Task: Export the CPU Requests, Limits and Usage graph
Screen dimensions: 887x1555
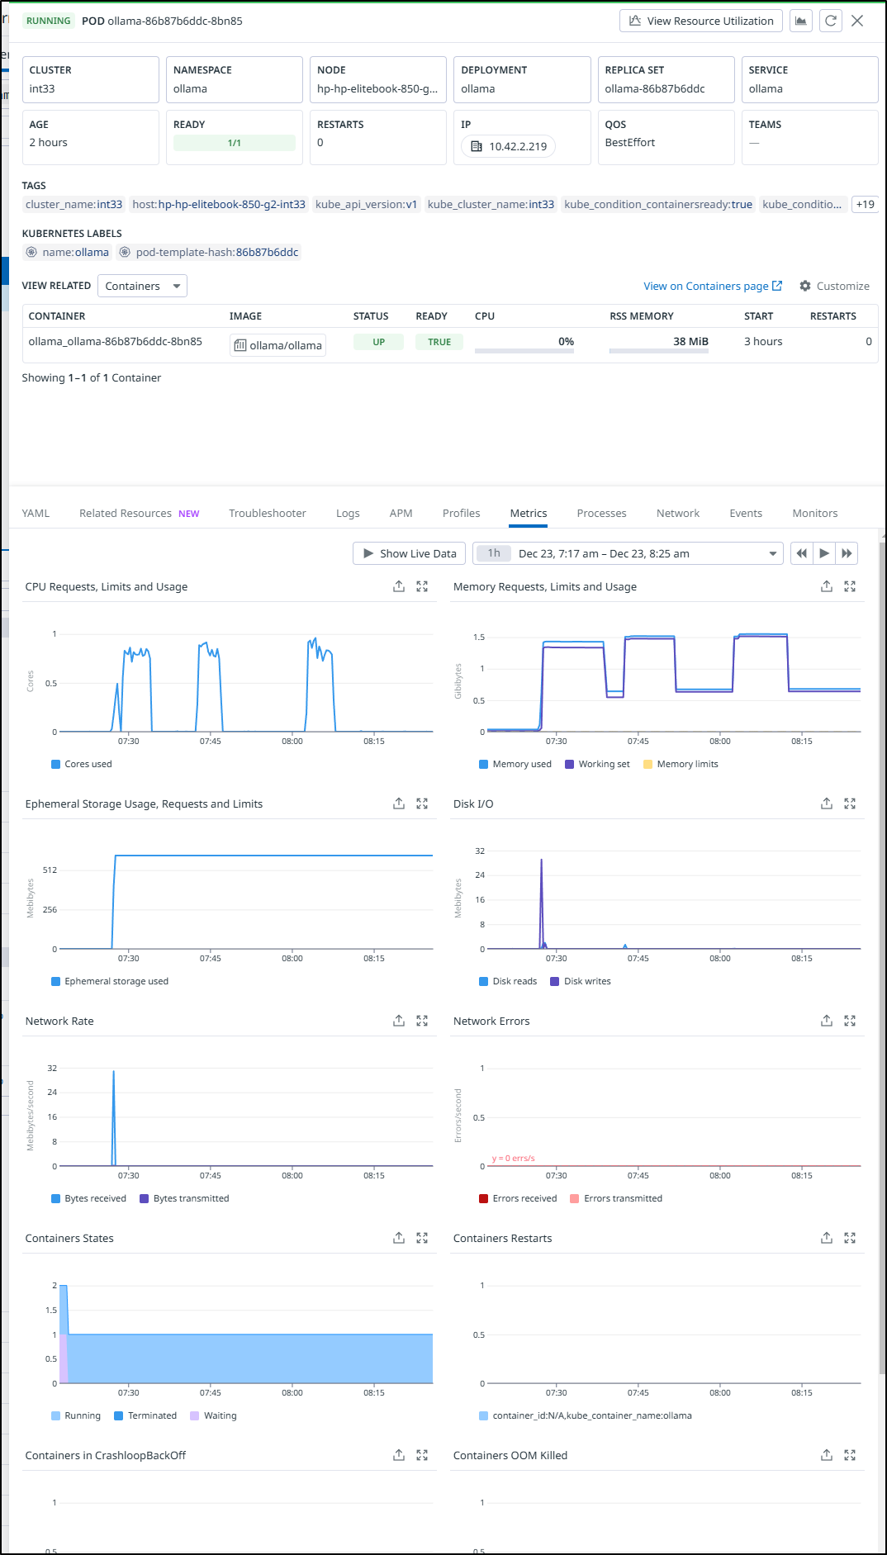Action: point(399,586)
